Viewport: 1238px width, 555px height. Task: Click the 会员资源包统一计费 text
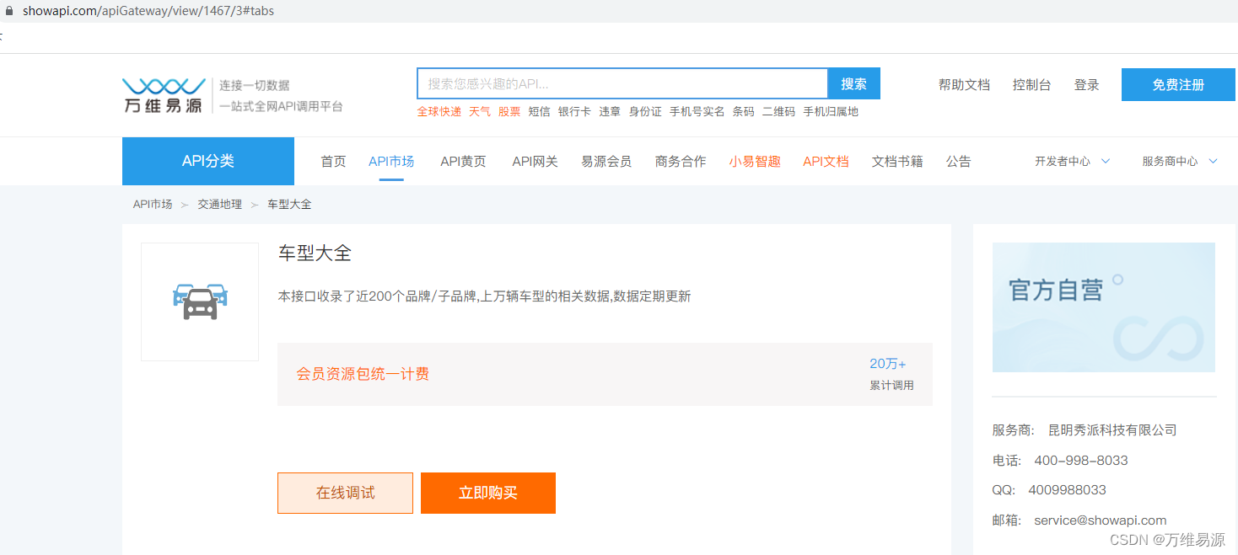point(363,374)
